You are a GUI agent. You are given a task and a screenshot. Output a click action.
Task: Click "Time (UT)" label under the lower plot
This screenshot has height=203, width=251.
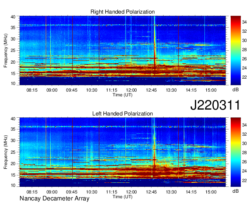point(123,197)
